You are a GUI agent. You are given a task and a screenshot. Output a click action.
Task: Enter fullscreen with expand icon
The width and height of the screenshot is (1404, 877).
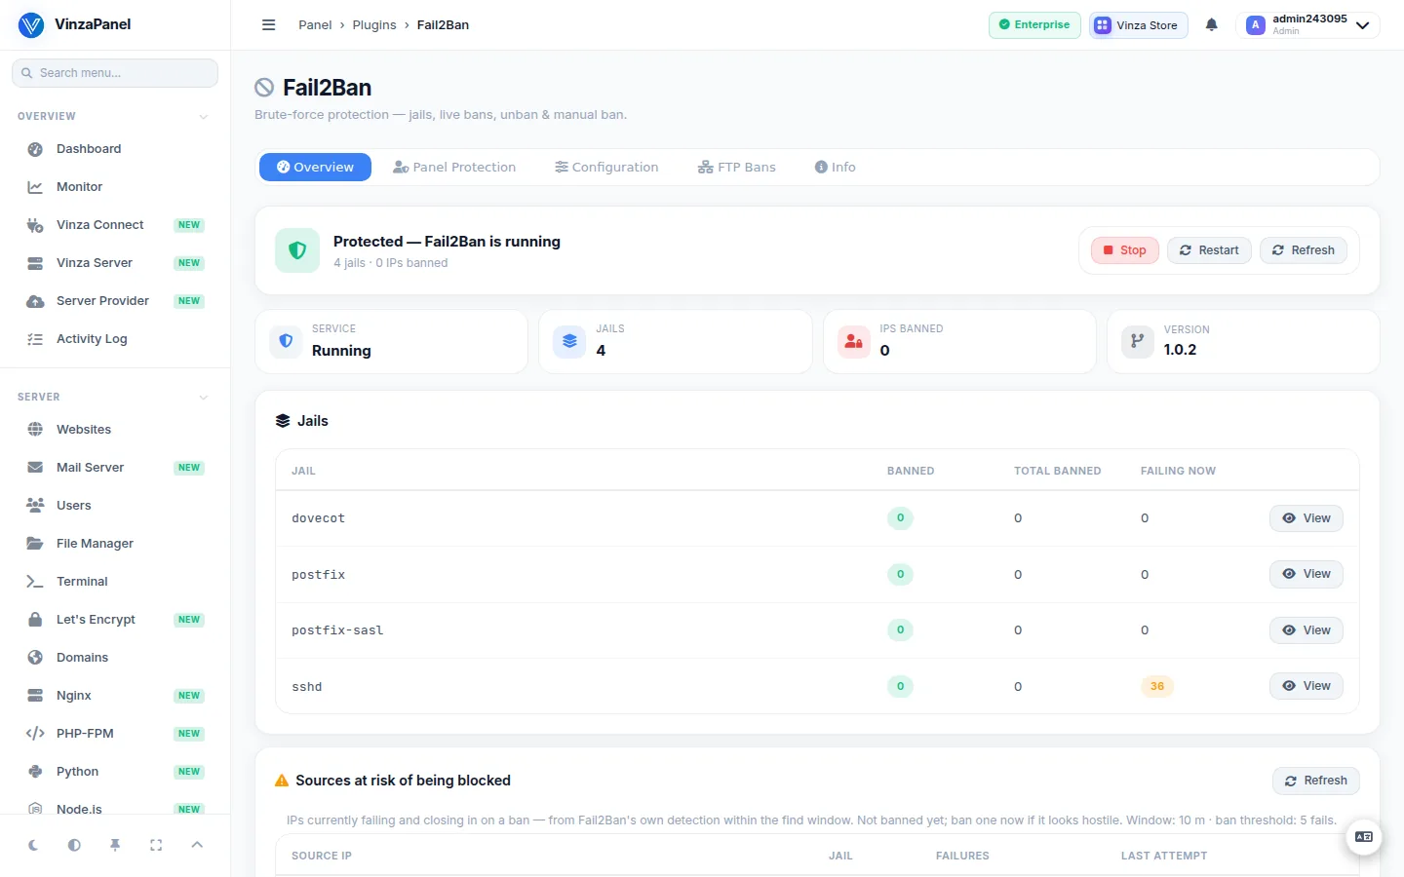(x=156, y=845)
